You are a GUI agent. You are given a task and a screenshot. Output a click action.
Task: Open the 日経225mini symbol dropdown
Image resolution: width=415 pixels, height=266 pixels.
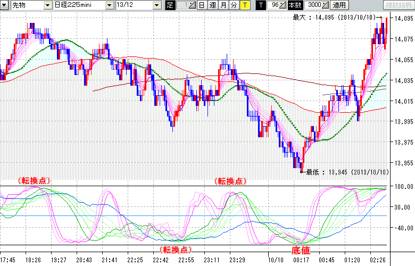tap(110, 5)
